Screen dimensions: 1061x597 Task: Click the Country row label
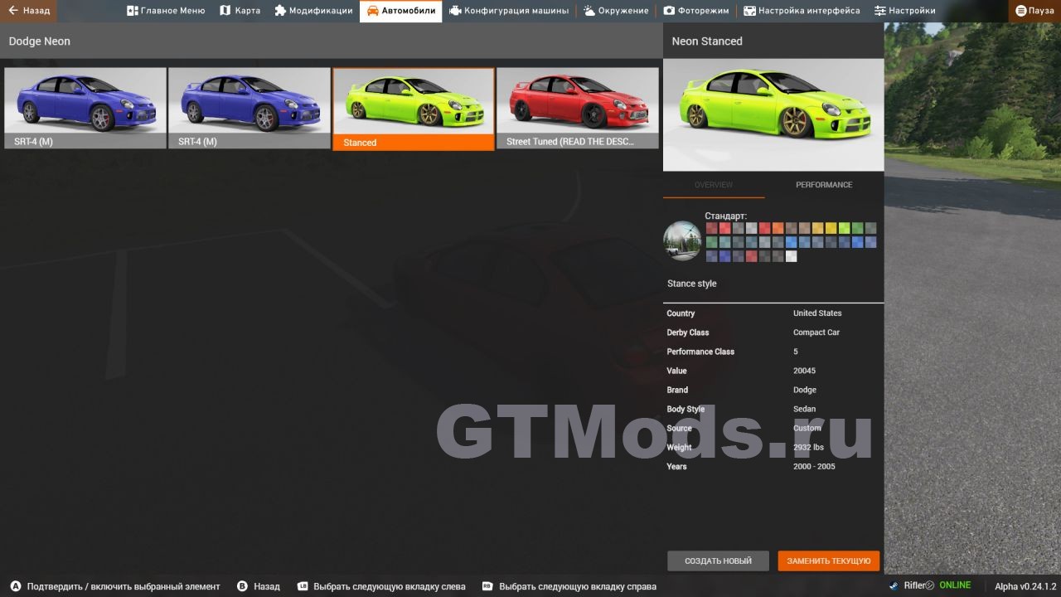(681, 313)
